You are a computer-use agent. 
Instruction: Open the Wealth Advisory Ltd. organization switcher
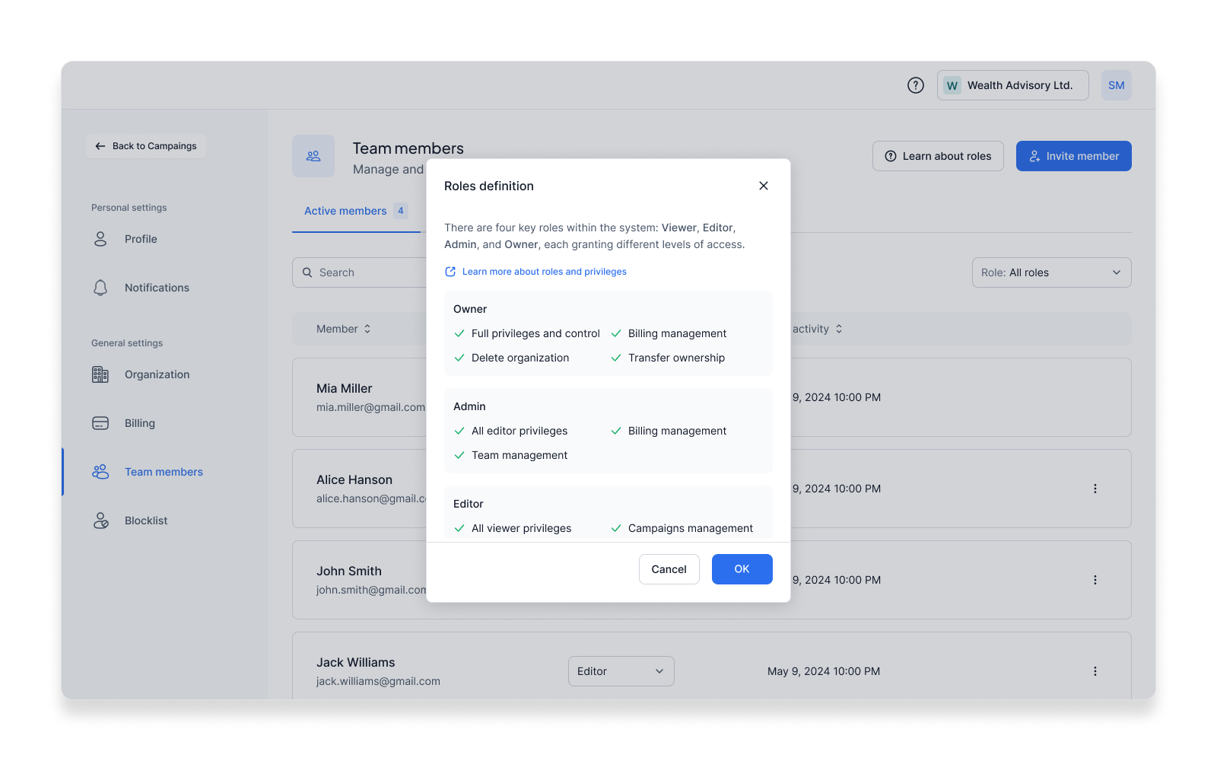tap(1013, 85)
